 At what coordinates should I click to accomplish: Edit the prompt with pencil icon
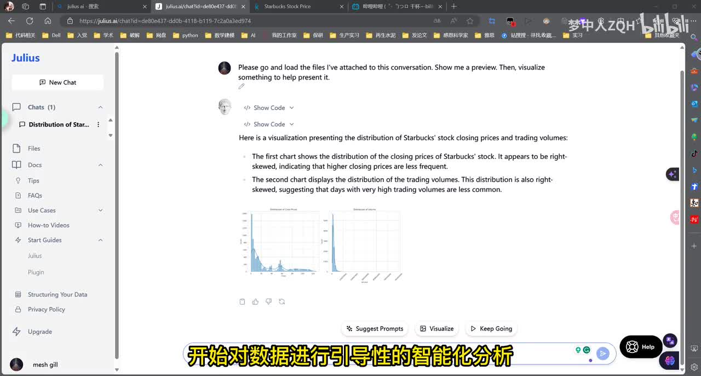pos(242,87)
